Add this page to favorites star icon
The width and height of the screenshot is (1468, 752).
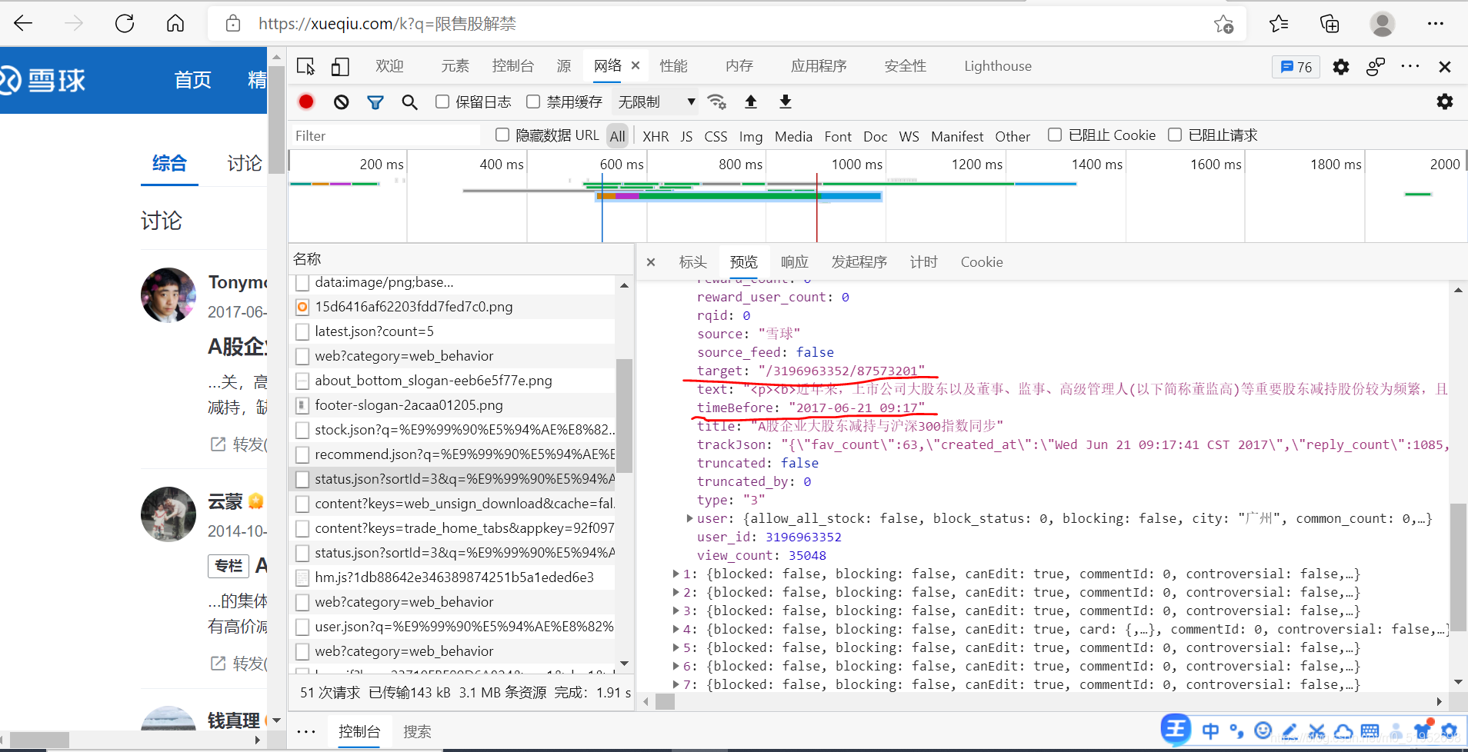tap(1223, 24)
